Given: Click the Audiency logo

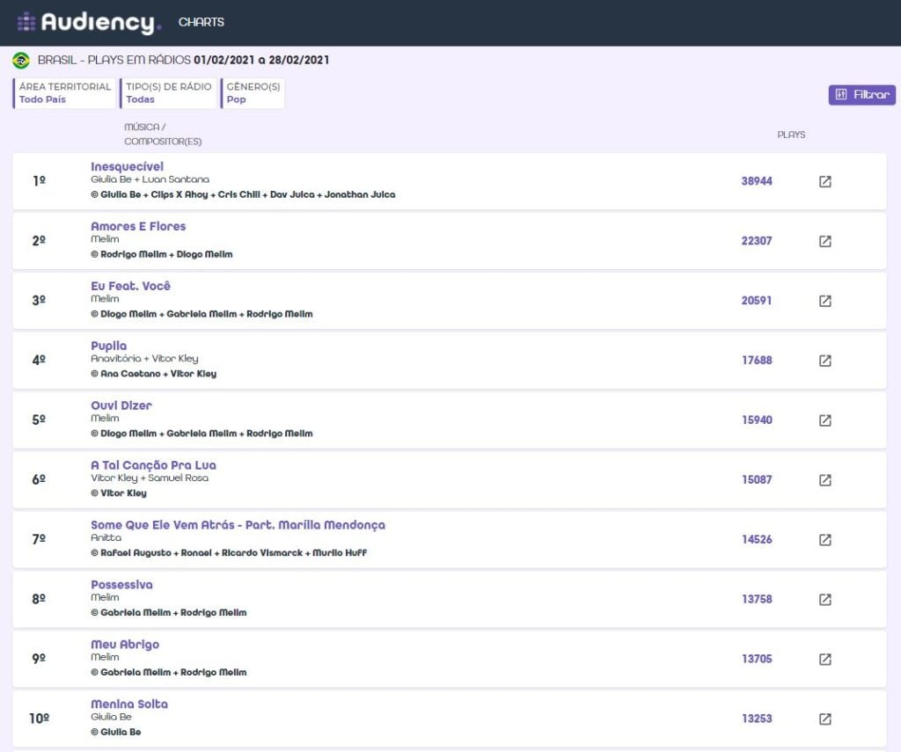Looking at the screenshot, I should (x=89, y=23).
